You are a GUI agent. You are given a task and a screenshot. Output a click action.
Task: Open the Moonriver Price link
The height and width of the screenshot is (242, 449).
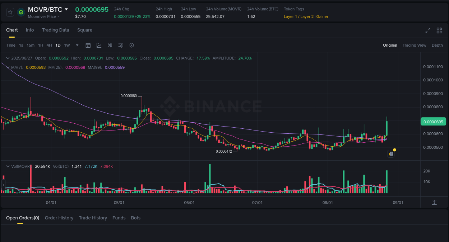(x=43, y=16)
